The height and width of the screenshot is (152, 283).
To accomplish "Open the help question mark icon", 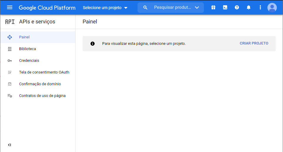I will (237, 8).
